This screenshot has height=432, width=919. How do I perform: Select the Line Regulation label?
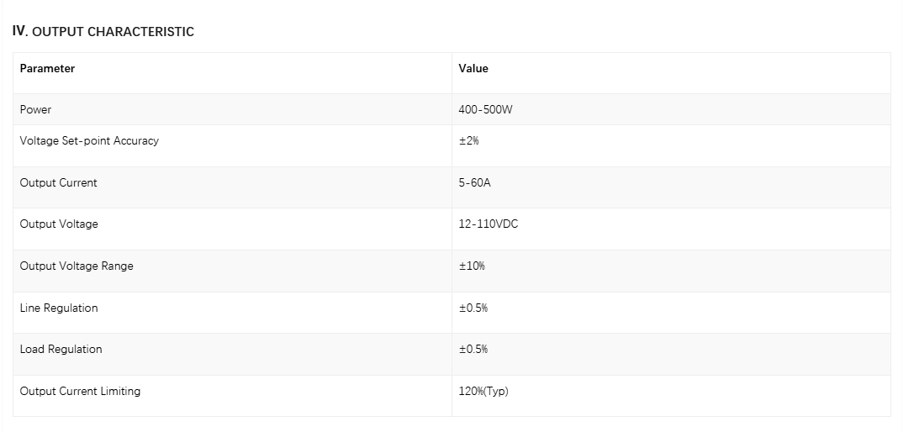(59, 308)
